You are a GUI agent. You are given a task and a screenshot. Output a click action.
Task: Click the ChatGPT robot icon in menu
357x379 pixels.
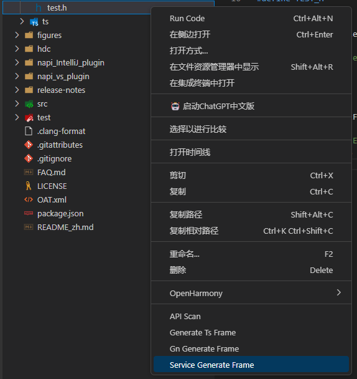(x=175, y=106)
